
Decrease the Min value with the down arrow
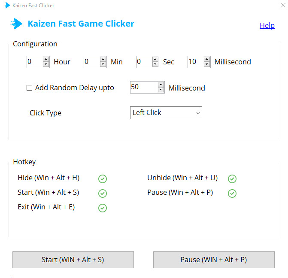pyautogui.click(x=103, y=64)
